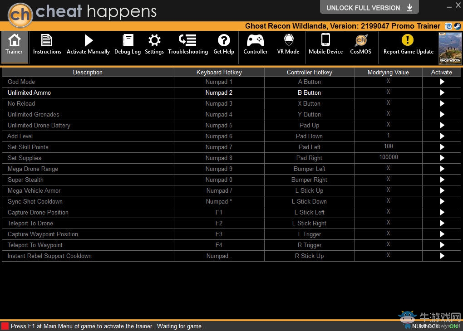Viewport: 463px width, 331px height.
Task: Edit the Set Supplies value 100000
Action: click(388, 157)
